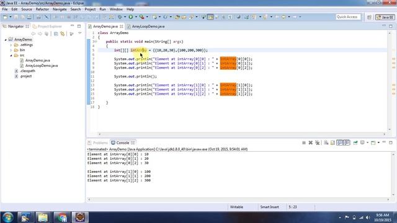Select the .classpath file
The image size is (397, 223).
coord(27,71)
